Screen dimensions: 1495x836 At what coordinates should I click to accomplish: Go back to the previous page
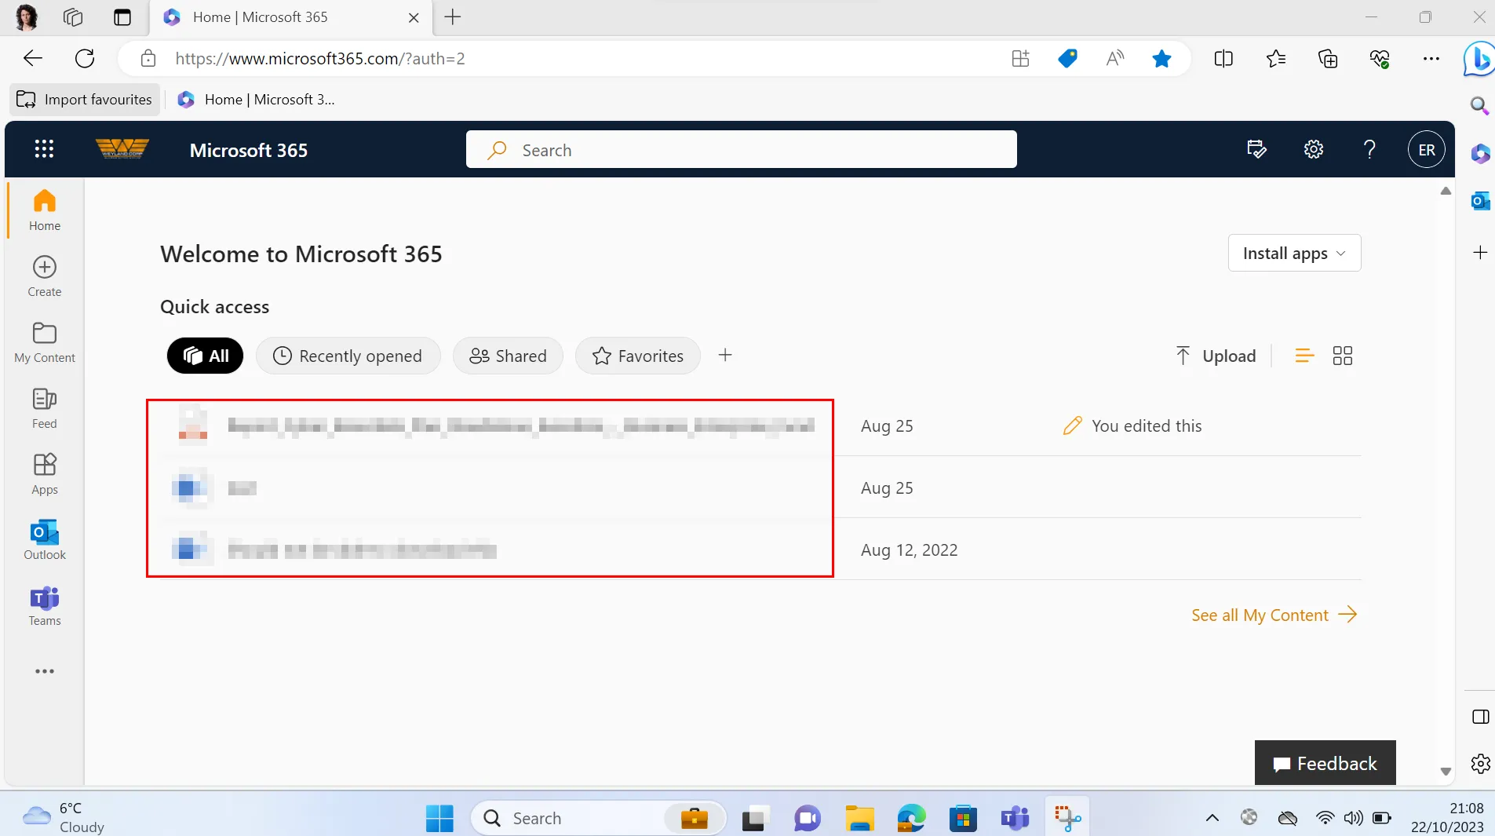33,58
